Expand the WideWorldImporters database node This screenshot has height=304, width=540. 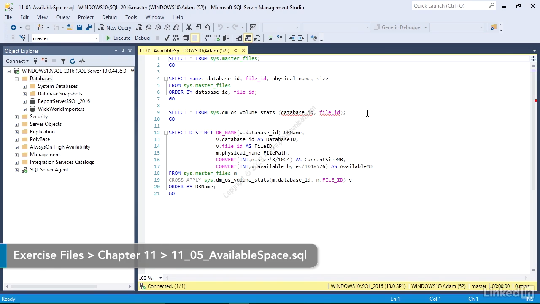24,109
